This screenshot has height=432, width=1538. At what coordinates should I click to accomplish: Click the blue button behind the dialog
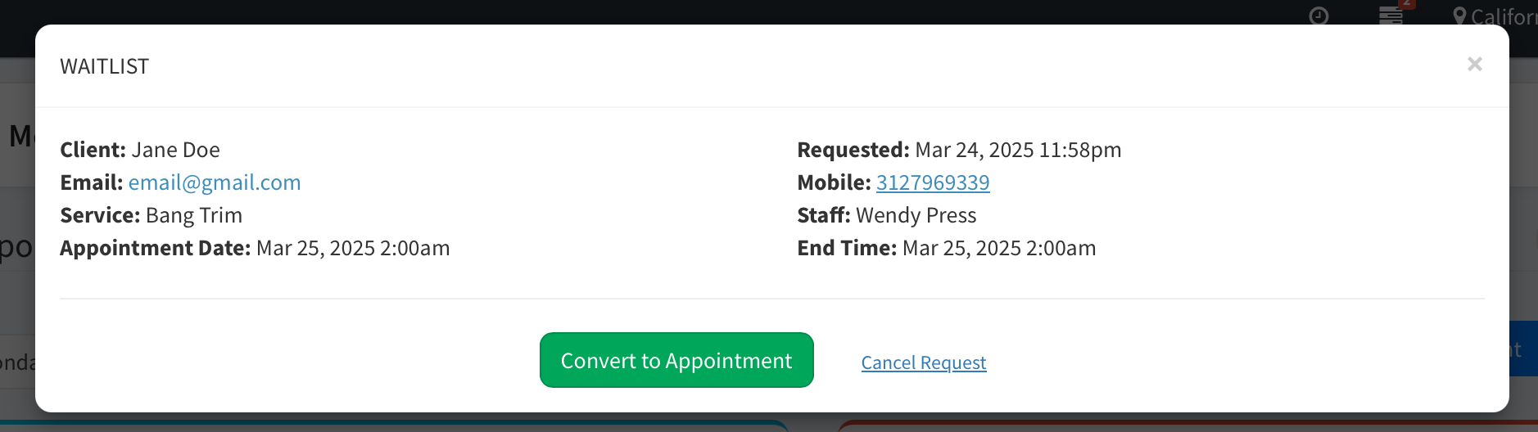(x=1523, y=349)
